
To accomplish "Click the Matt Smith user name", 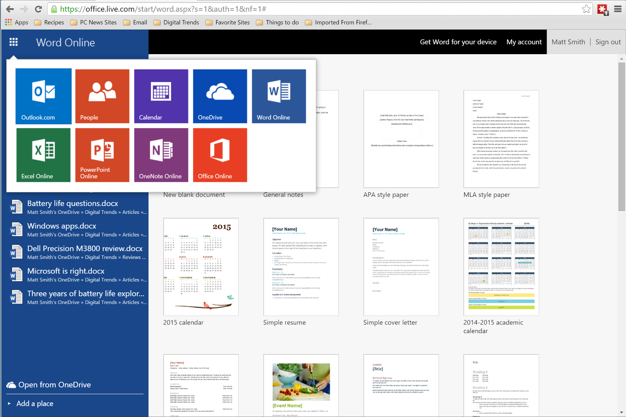I will [x=568, y=42].
